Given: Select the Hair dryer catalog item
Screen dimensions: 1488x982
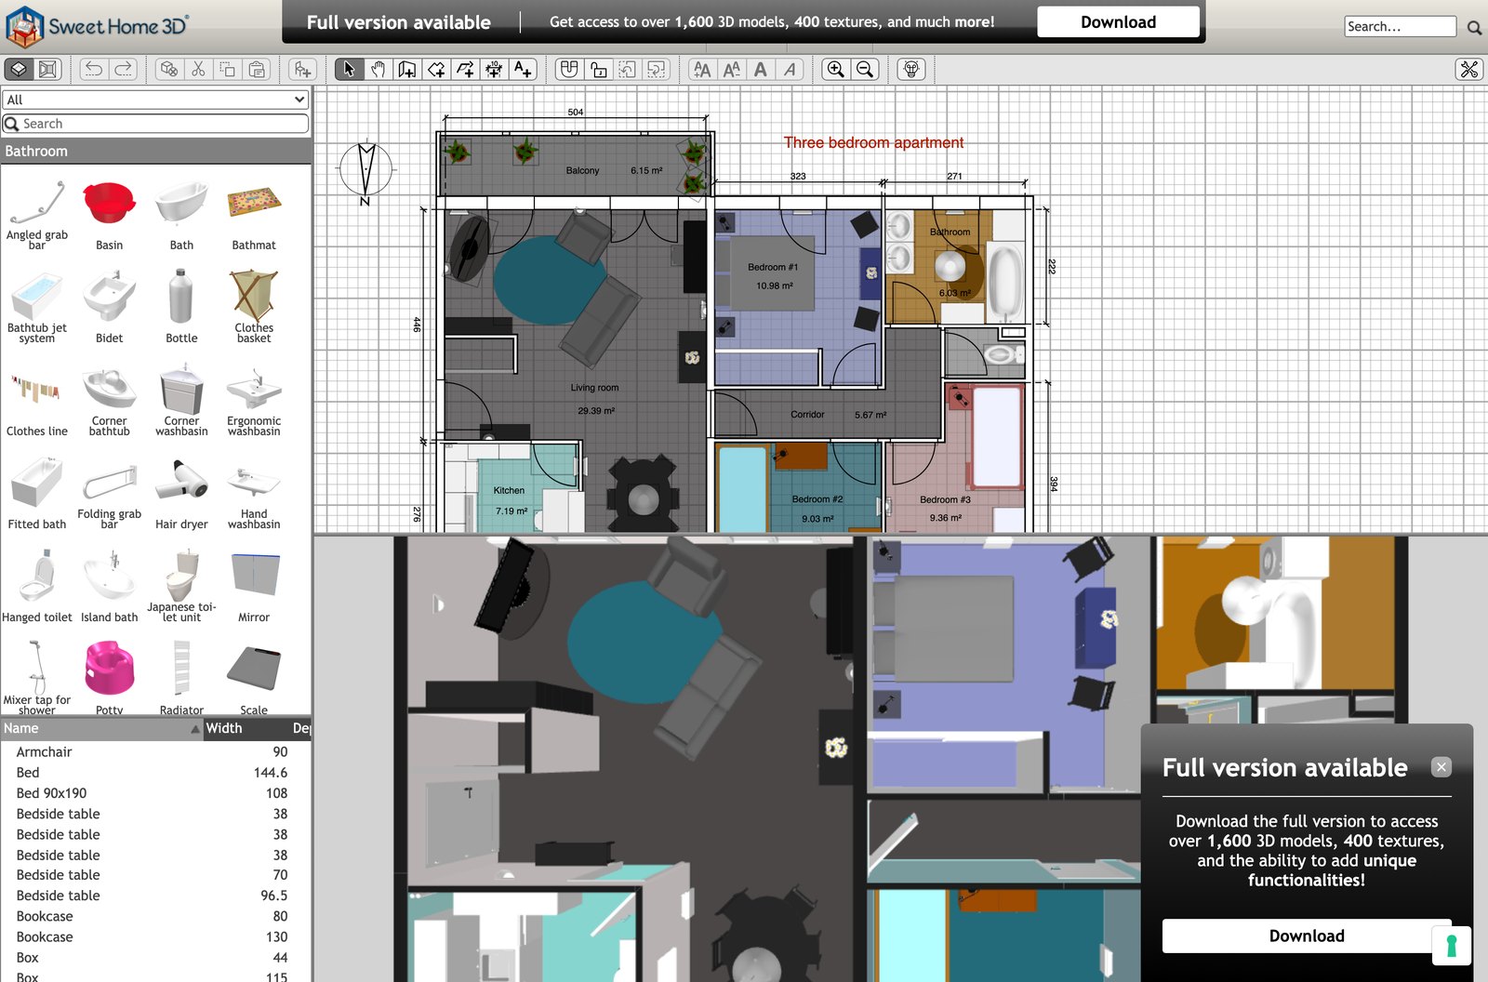Looking at the screenshot, I should click(x=181, y=494).
